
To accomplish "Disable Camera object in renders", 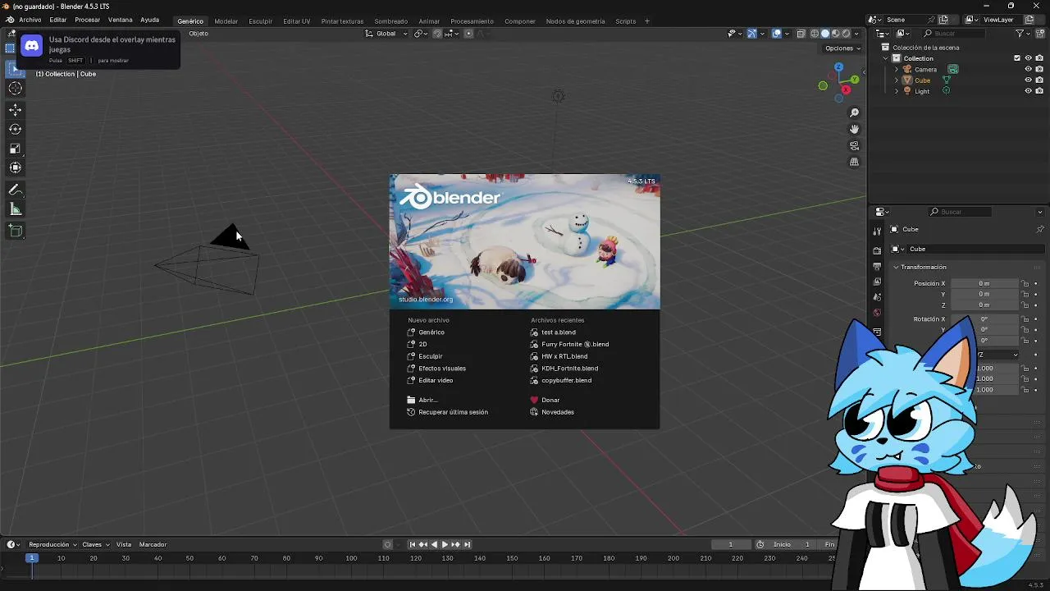I will pos(1039,70).
